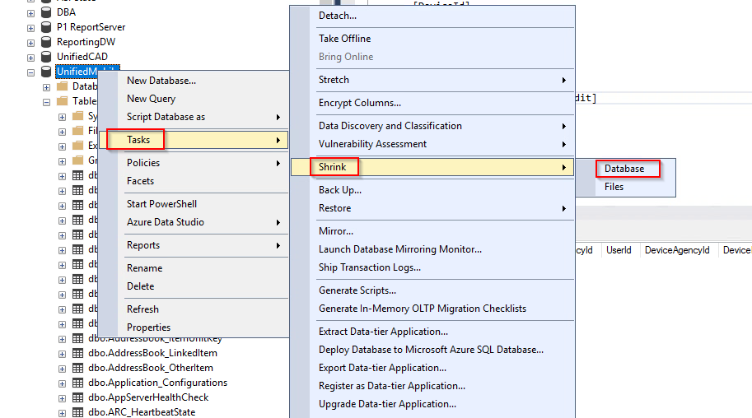
Task: Click the table icon beside dbo.Application_Configurations
Action: [x=77, y=383]
